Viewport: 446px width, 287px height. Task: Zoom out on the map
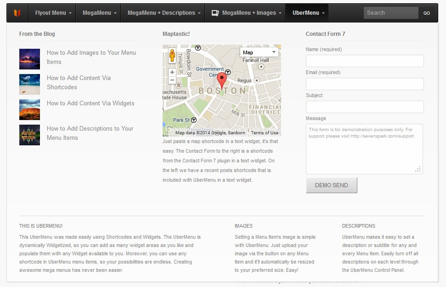[x=172, y=80]
